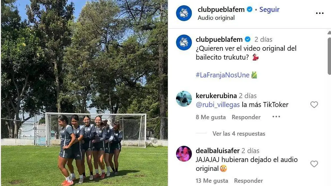The height and width of the screenshot is (186, 331).
Task: Expand Ver las 4 respuestas
Action: pos(239,134)
